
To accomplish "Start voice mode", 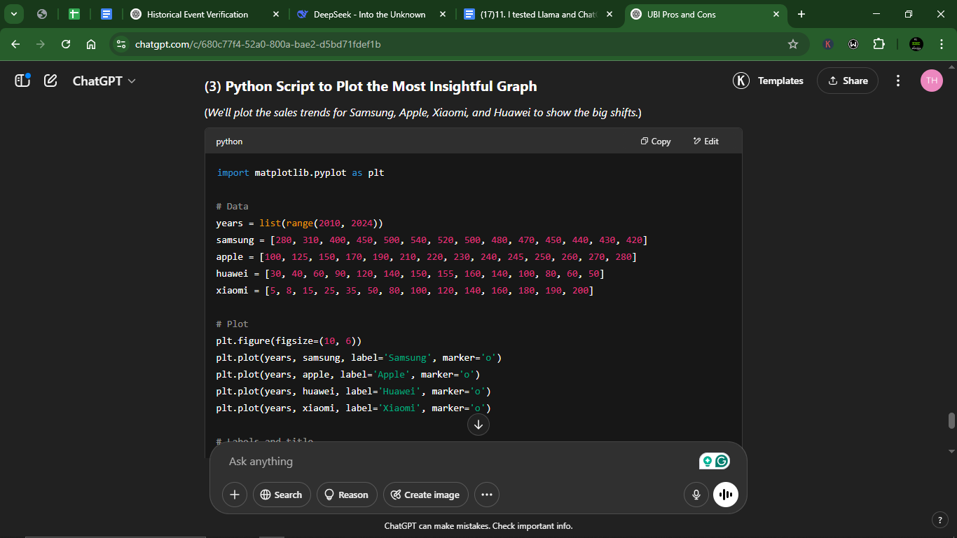I will [x=726, y=495].
